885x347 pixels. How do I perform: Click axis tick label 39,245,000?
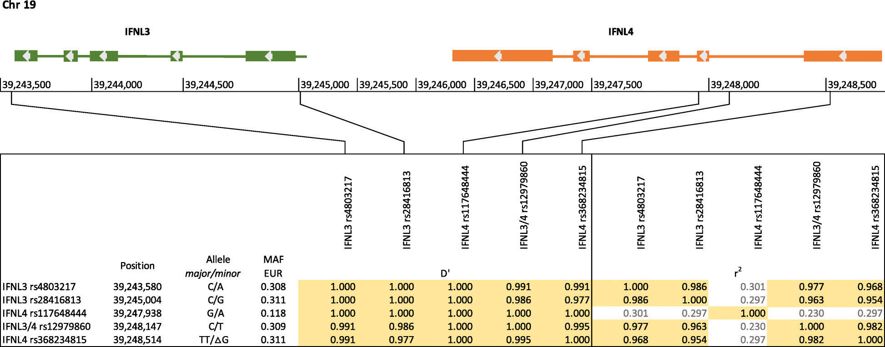(x=325, y=85)
